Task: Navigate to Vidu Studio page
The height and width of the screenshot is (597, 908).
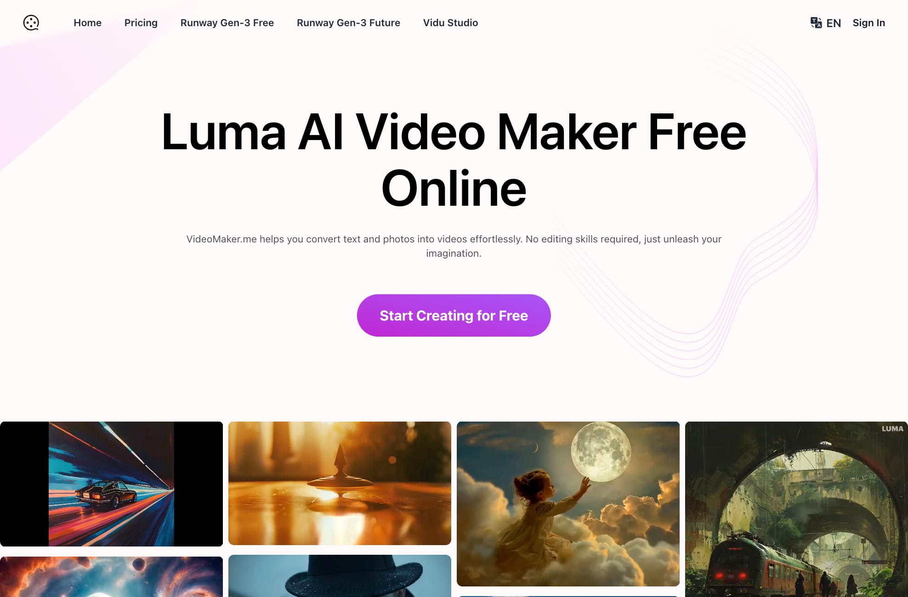Action: (451, 23)
